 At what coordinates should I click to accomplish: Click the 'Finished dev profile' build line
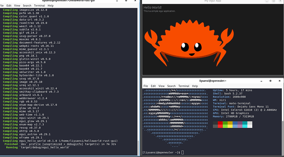[x=61, y=144]
